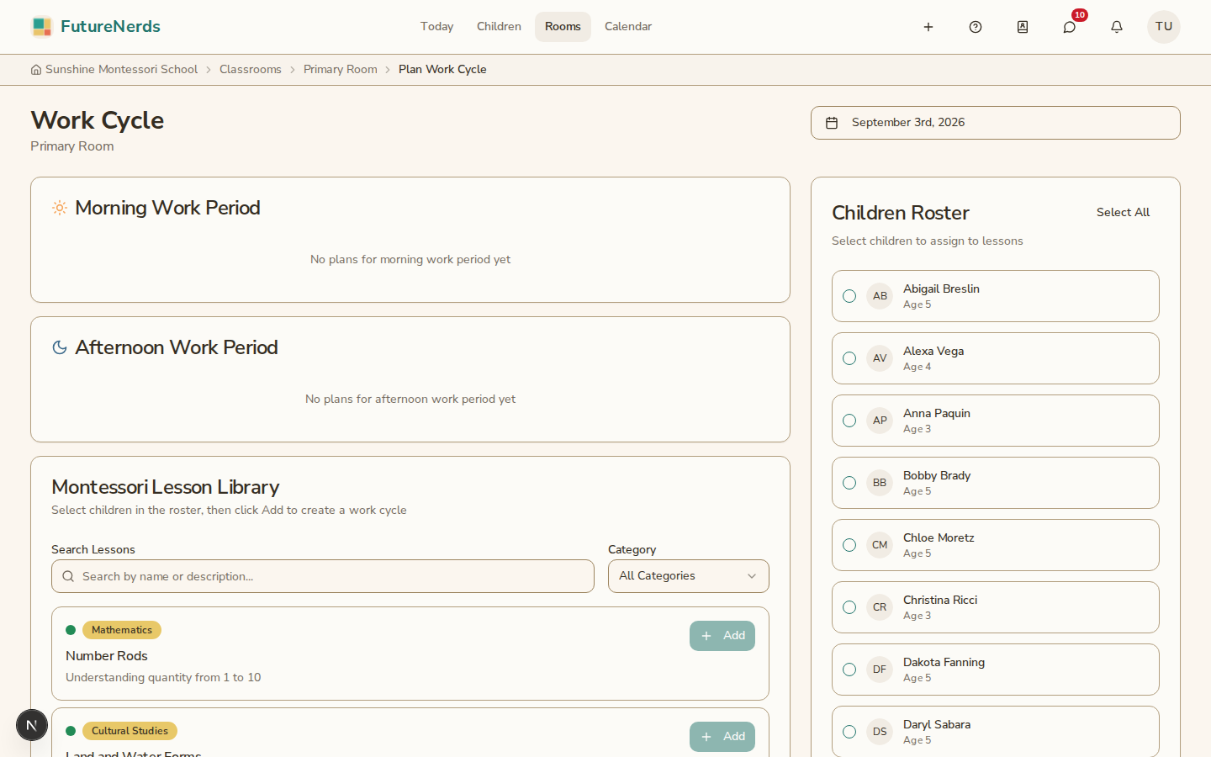Click the AB avatar for Abigail Breslin
This screenshot has height=757, width=1211.
880,296
